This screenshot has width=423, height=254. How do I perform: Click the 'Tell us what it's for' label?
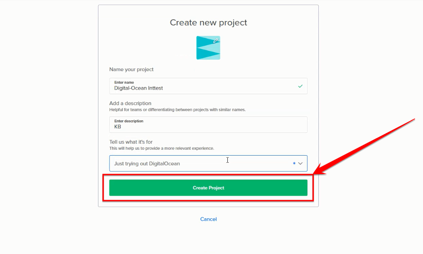coord(131,142)
